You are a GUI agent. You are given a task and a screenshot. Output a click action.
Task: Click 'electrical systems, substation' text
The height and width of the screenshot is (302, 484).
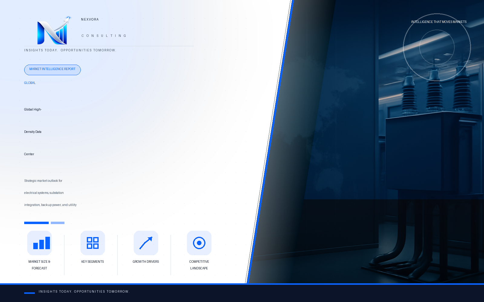coord(44,193)
